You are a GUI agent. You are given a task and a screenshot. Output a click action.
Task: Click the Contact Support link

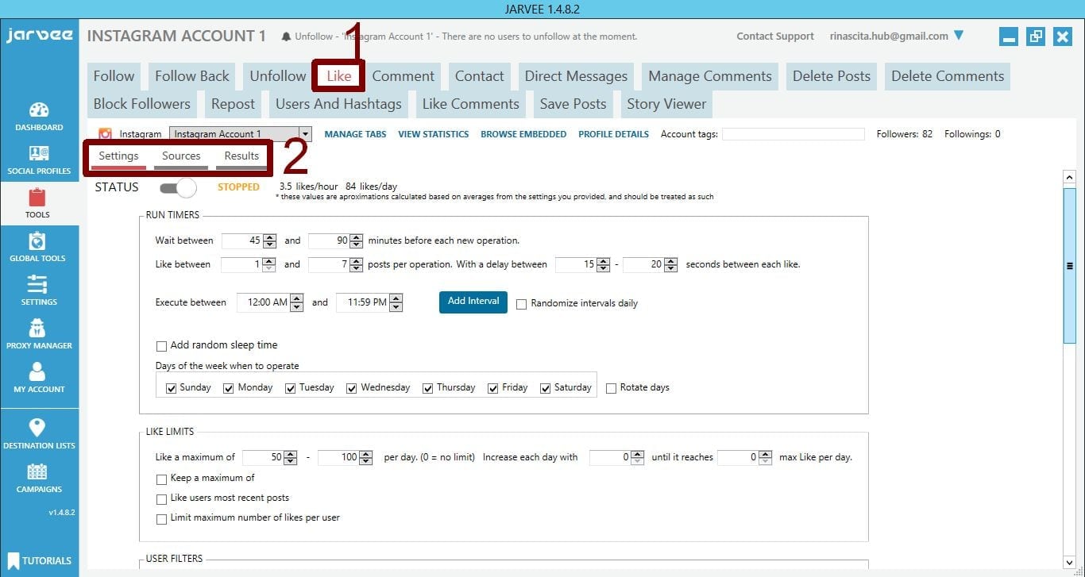click(775, 37)
